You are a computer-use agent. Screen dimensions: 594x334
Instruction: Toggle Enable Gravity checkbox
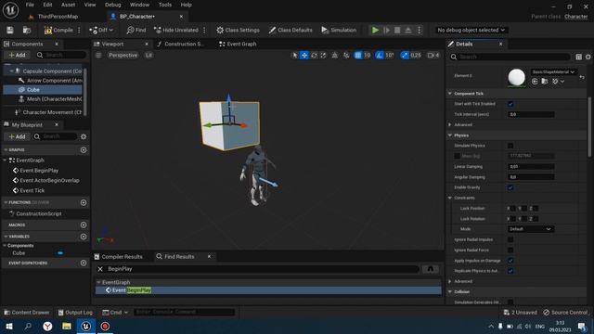point(510,187)
